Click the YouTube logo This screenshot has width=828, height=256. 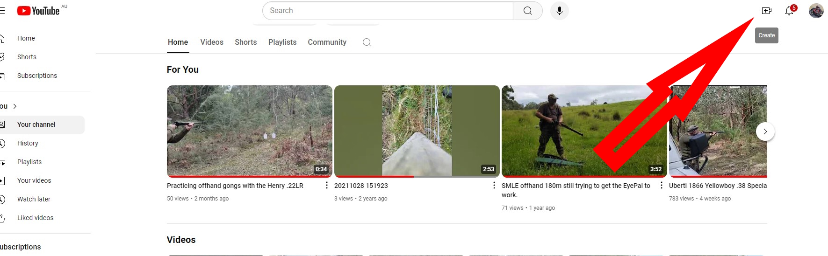(x=39, y=11)
